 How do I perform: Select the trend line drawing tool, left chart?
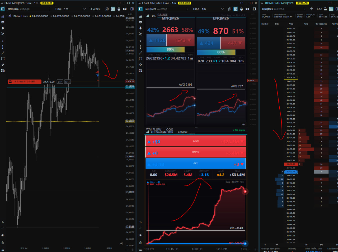pos(3,53)
